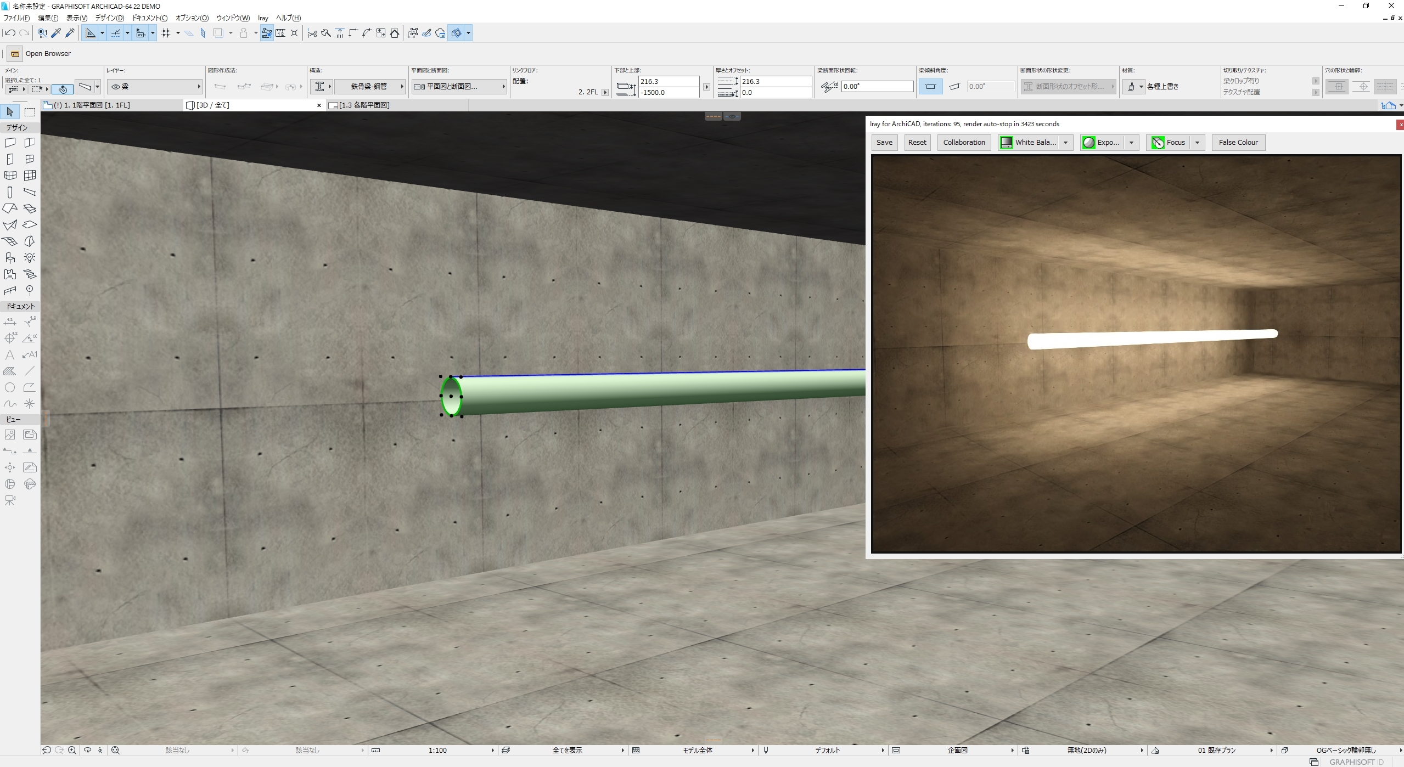
Task: Click the beam rotation angle input field
Action: click(877, 87)
